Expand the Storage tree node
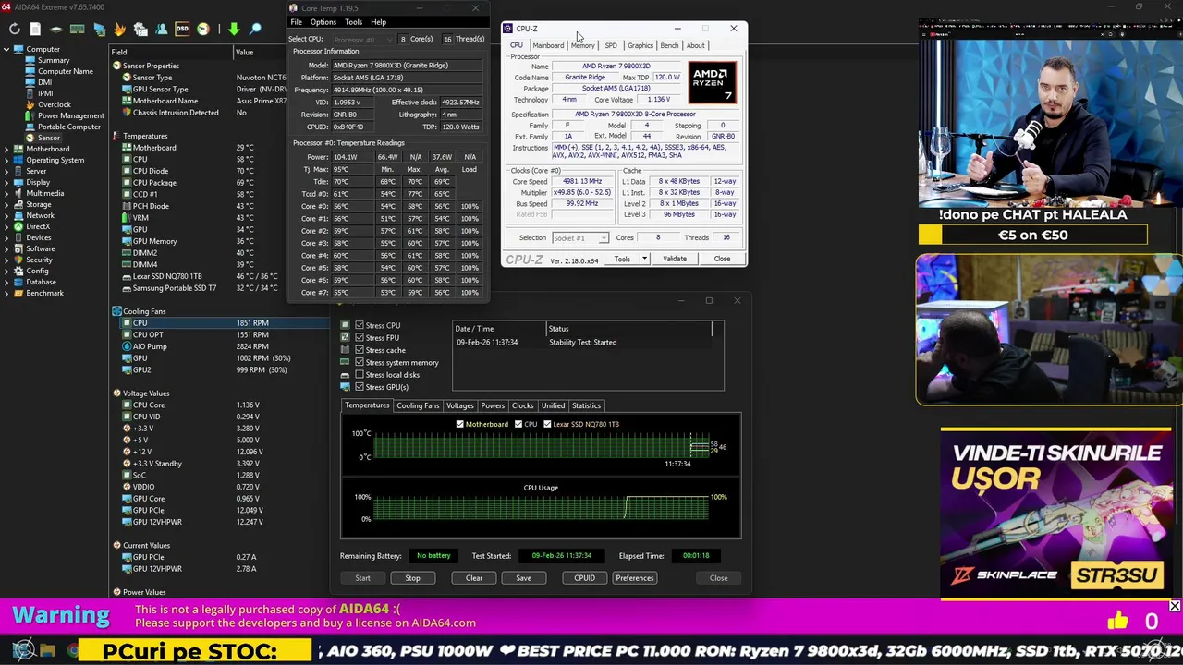The width and height of the screenshot is (1183, 665). click(6, 204)
